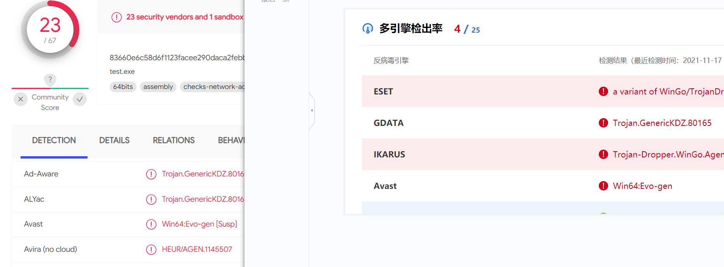Click the community score upvote checkmark icon
The width and height of the screenshot is (724, 267).
(x=80, y=99)
